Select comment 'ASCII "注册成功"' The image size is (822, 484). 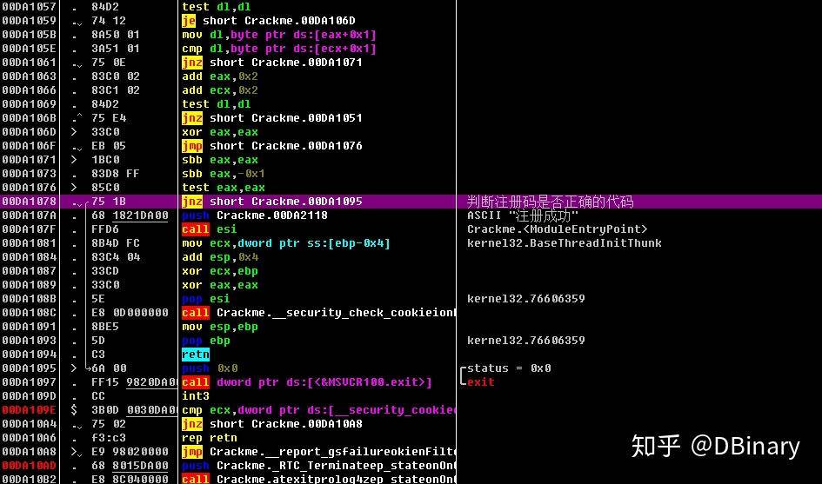pos(523,215)
